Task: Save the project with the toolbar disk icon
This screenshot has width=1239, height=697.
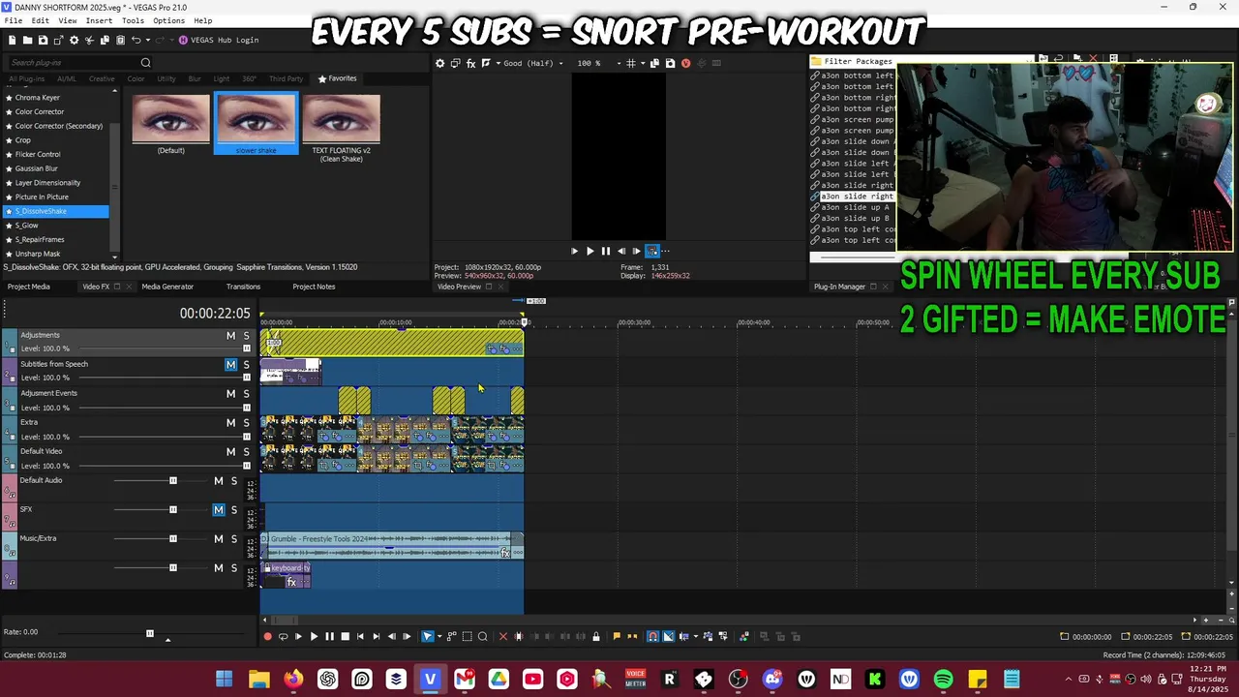Action: [x=43, y=40]
